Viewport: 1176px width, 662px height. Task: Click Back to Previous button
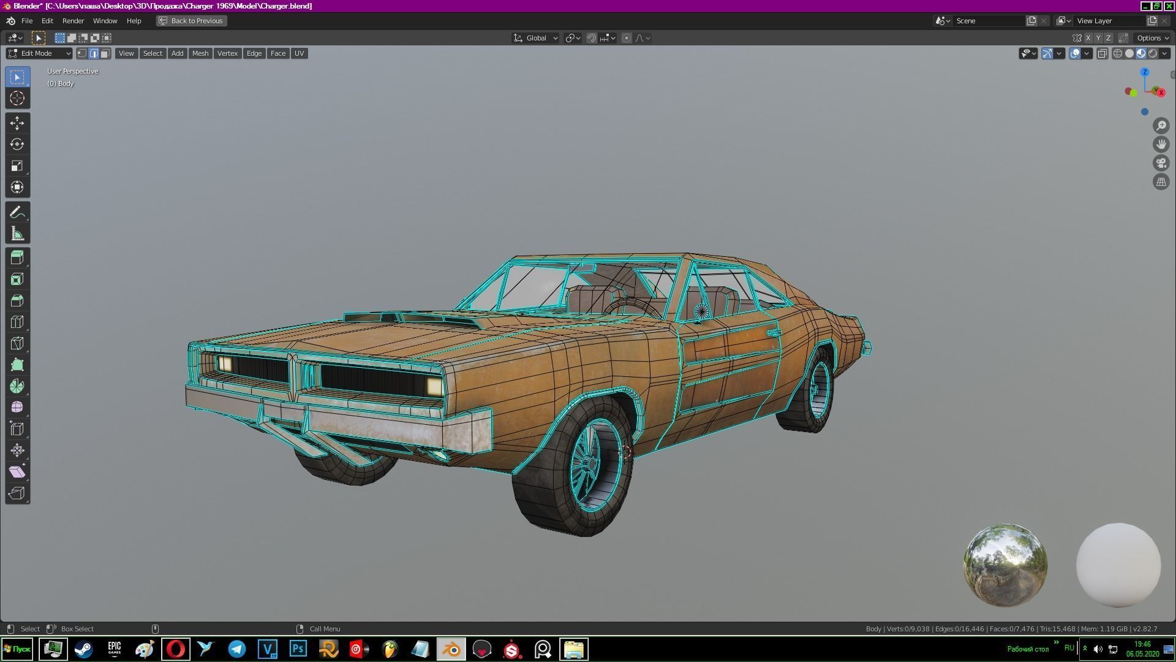coord(191,21)
